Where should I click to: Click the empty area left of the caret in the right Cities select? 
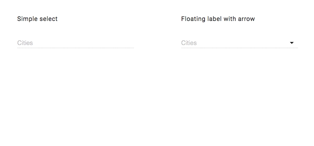point(243,43)
